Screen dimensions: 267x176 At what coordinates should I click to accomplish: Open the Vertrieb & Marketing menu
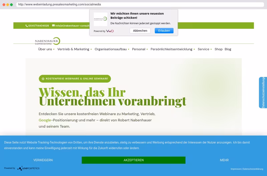(x=73, y=49)
